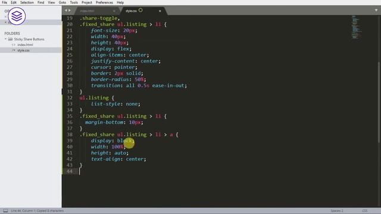Image resolution: width=381 pixels, height=214 pixels.
Task: Place cursor on '.share-toggle,' selector
Action: click(x=99, y=18)
